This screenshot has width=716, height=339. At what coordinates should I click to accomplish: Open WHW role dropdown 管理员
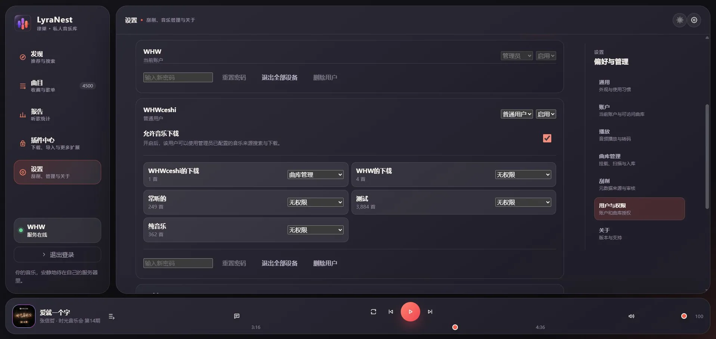517,56
